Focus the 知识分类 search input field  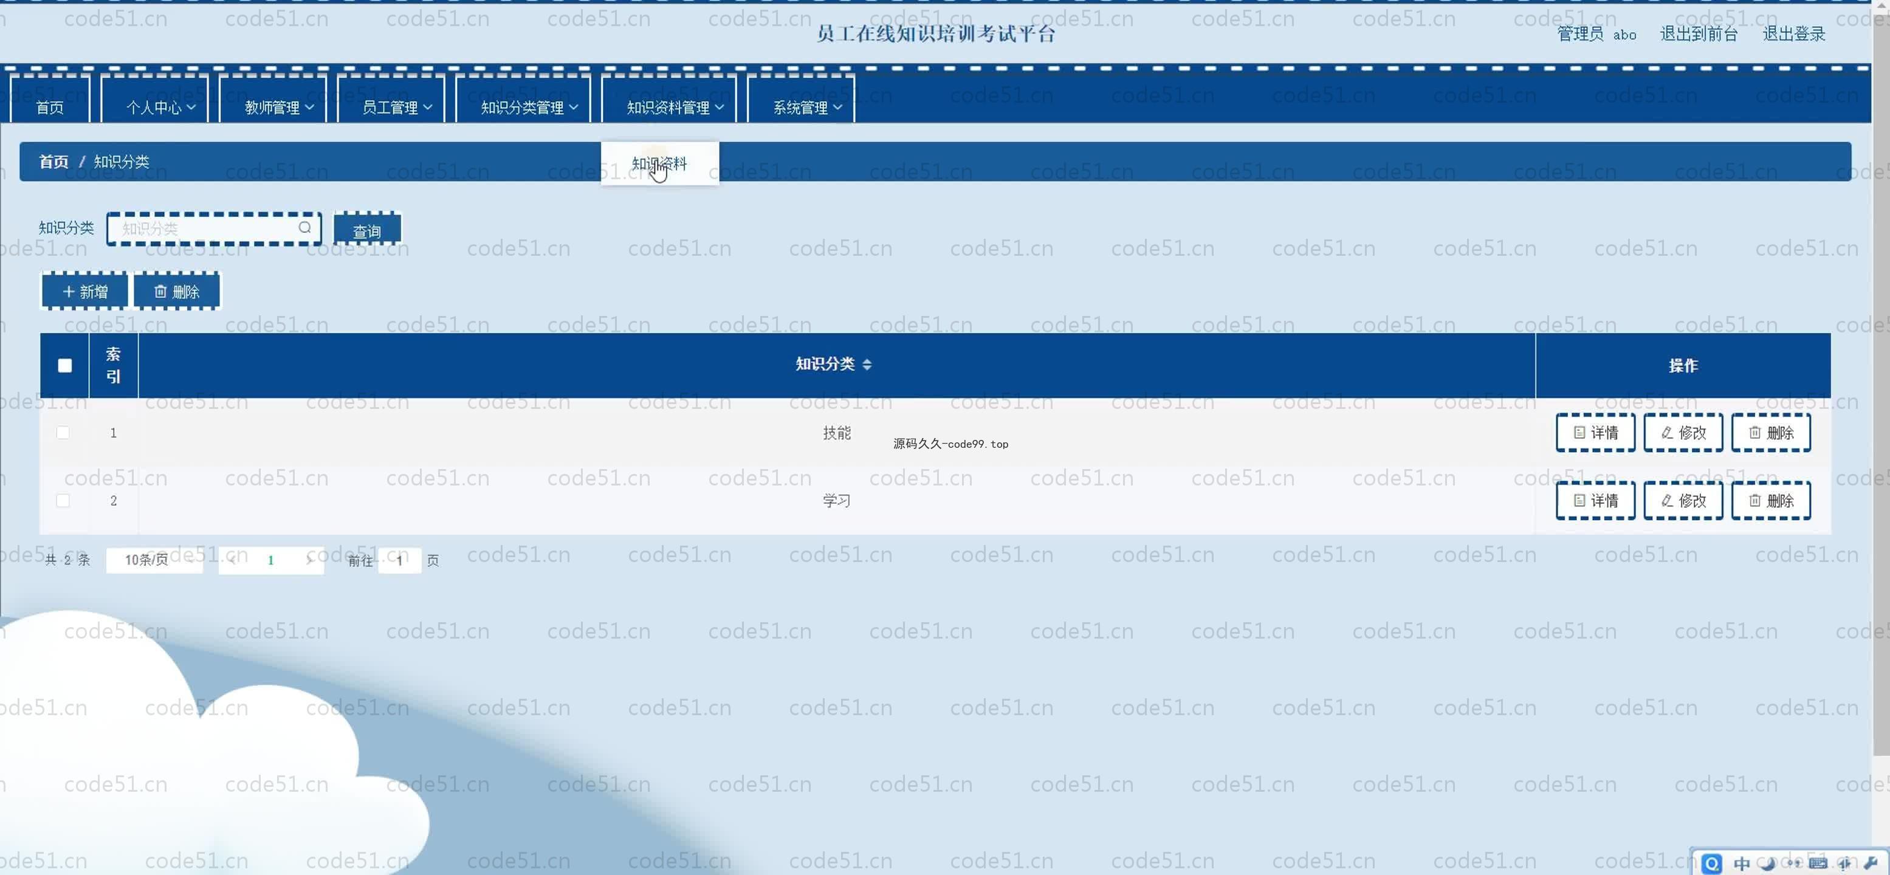click(213, 229)
